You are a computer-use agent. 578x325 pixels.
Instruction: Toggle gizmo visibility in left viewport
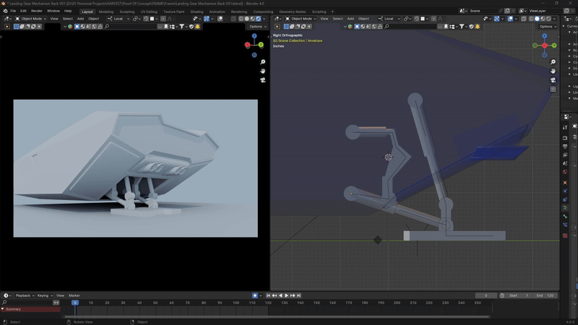[x=207, y=19]
